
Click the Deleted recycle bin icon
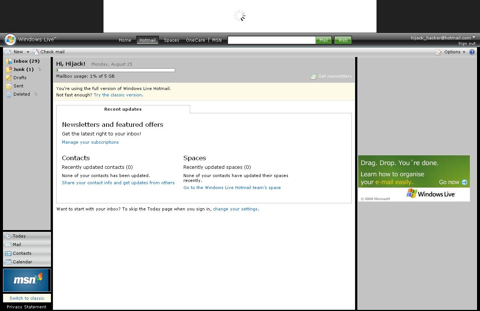click(9, 95)
